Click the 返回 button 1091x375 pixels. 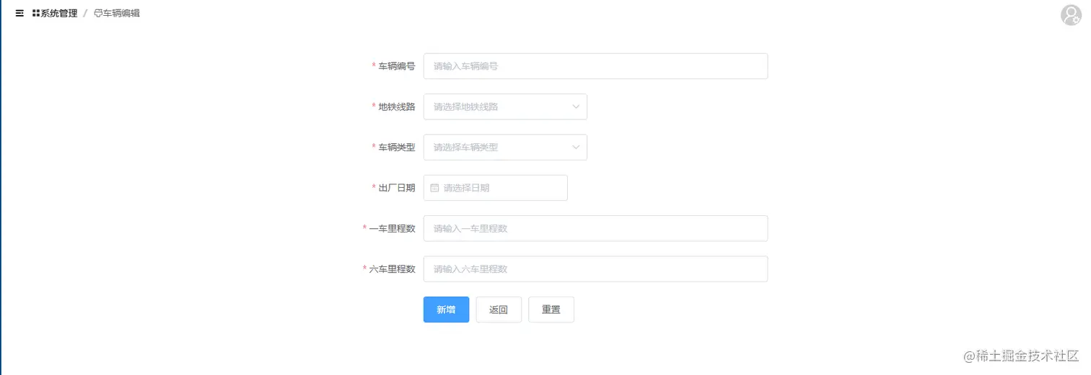(499, 310)
